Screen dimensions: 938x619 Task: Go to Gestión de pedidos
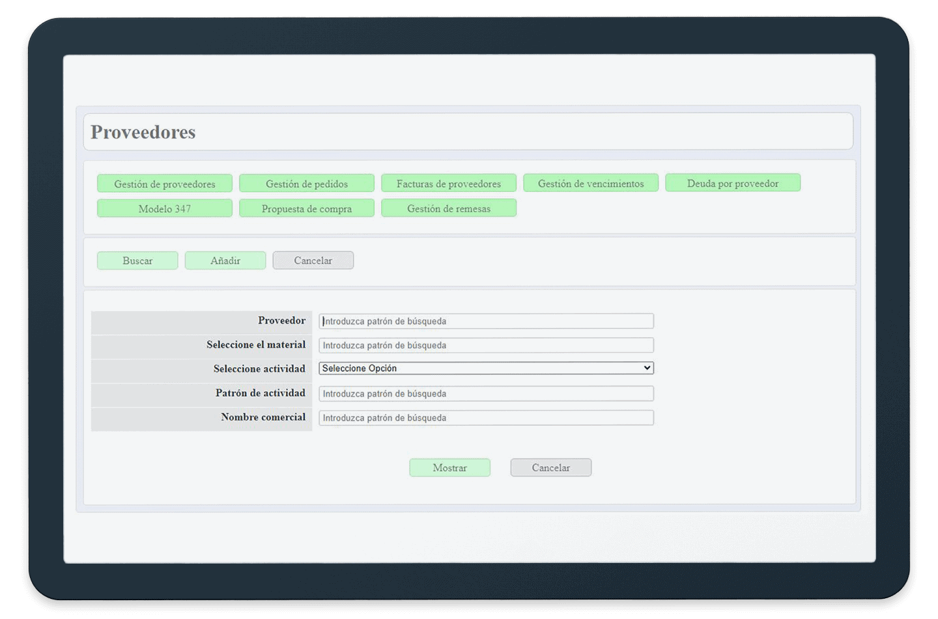pos(307,184)
